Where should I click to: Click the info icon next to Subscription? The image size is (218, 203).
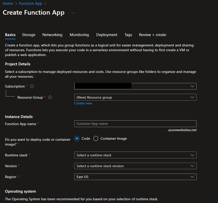32,86
